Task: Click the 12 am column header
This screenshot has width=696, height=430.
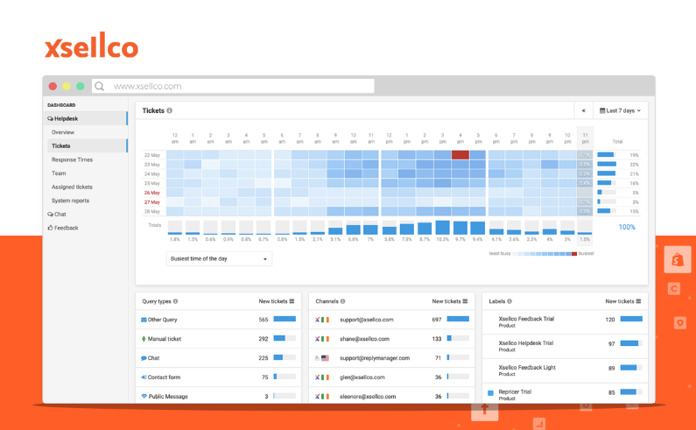Action: [x=175, y=138]
